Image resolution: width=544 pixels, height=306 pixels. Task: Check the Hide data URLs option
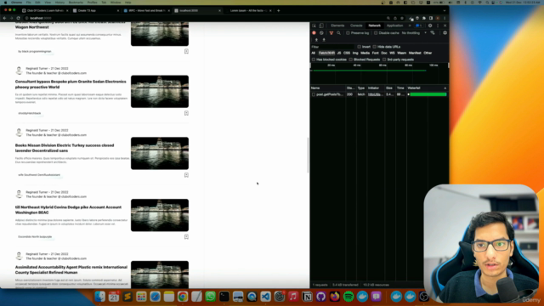coord(375,47)
